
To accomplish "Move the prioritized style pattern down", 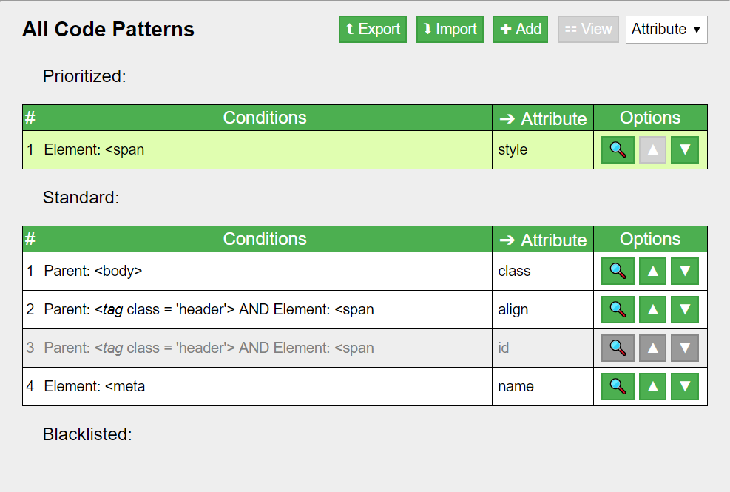I will coord(685,149).
